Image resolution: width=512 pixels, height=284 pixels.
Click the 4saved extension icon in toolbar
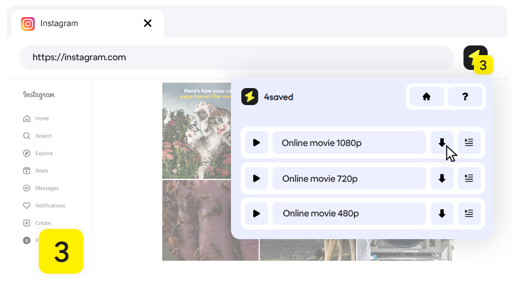point(474,57)
